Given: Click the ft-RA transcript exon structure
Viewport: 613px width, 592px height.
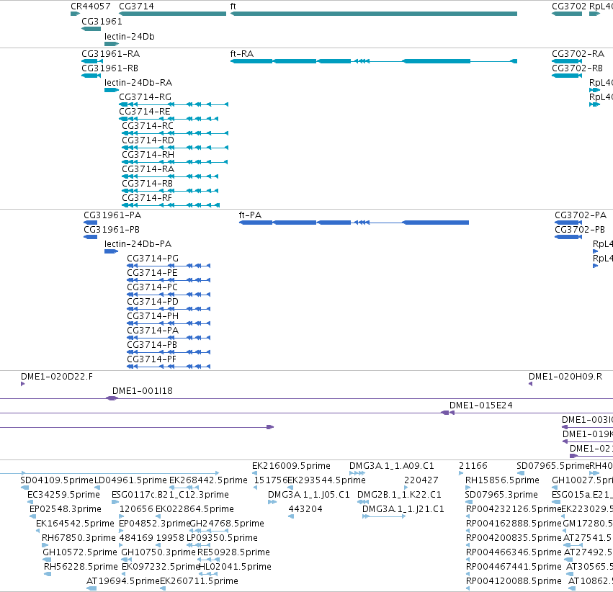Looking at the screenshot, I should click(374, 61).
